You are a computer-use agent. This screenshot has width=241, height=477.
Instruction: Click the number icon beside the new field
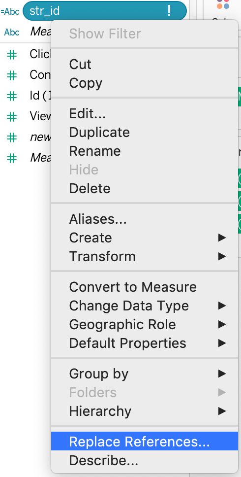[12, 137]
